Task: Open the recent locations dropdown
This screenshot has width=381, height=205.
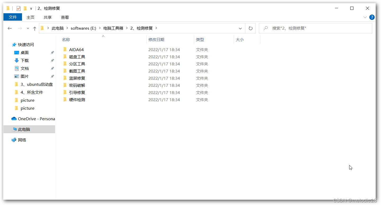Action: tap(28, 28)
